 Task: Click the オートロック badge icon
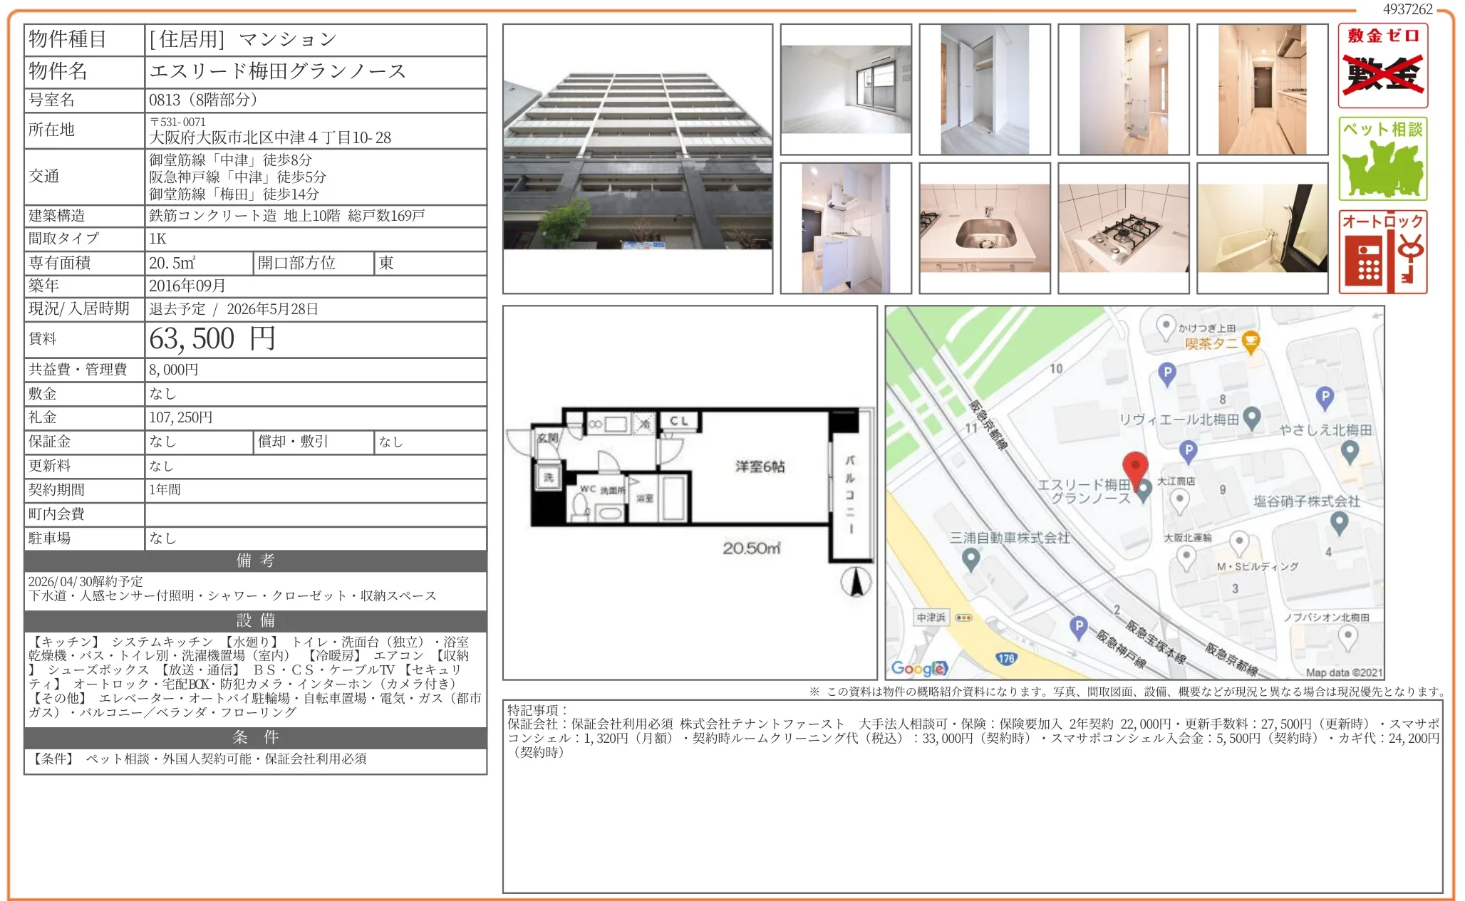pyautogui.click(x=1382, y=251)
